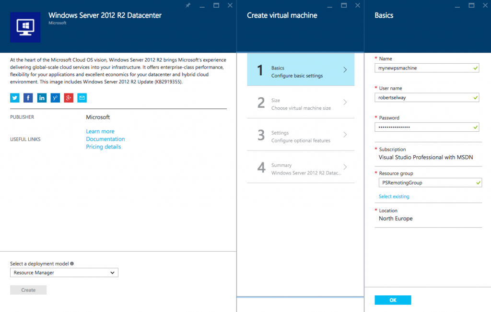The image size is (491, 312).
Task: Share on LinkedIn icon
Action: tap(42, 98)
